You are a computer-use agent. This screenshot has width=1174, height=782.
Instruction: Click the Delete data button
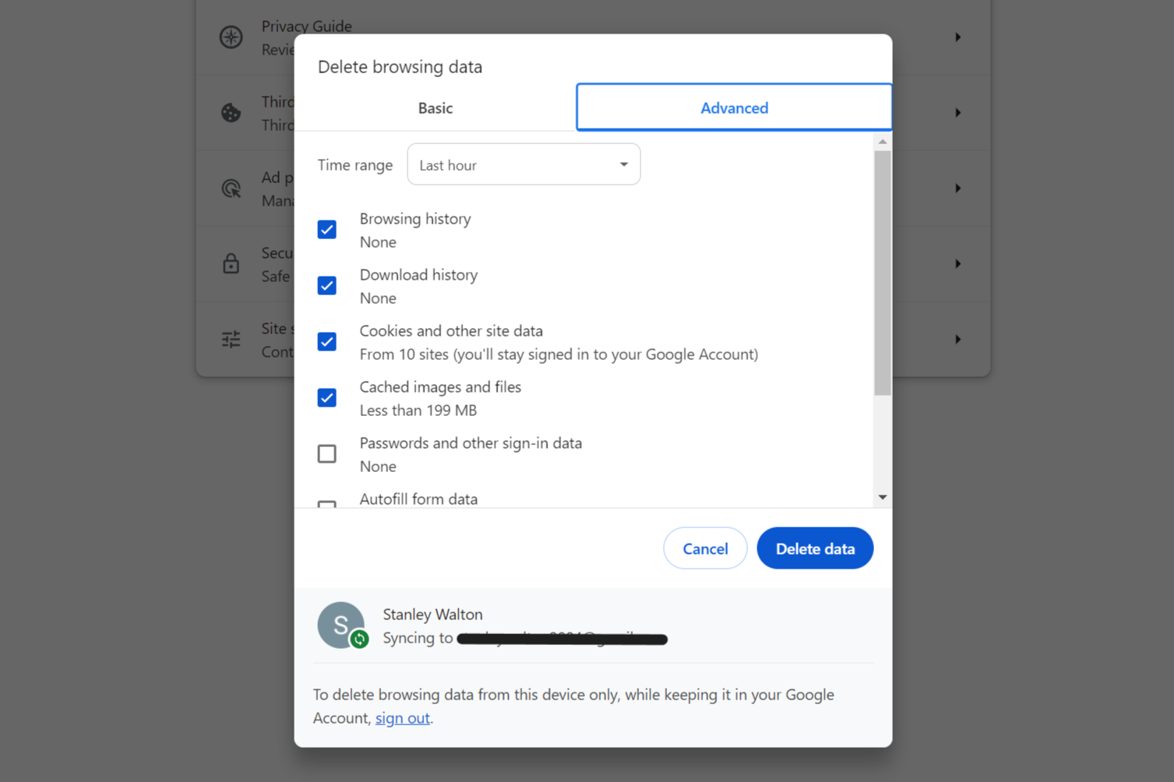(x=815, y=548)
